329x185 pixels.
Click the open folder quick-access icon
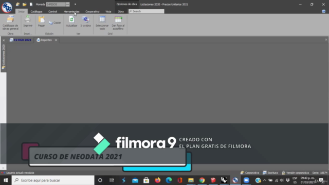click(x=24, y=4)
